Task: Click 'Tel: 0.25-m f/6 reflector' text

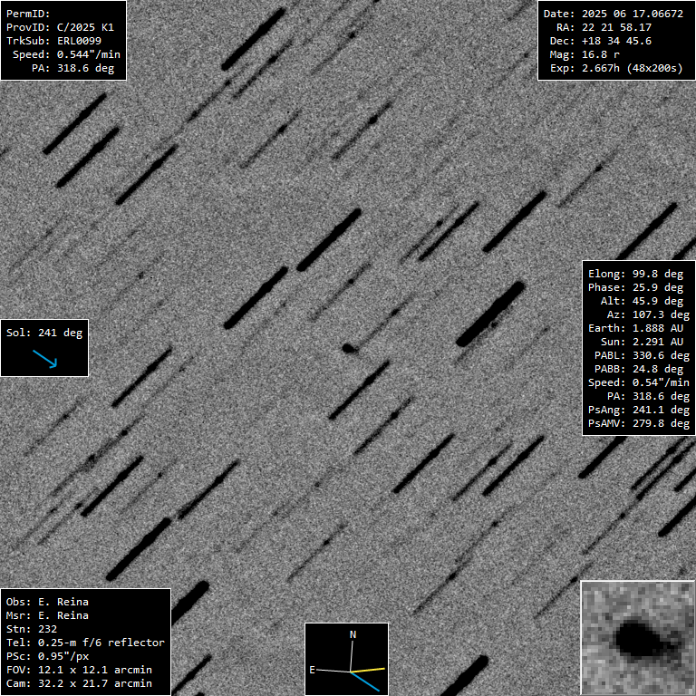Action: 85,643
